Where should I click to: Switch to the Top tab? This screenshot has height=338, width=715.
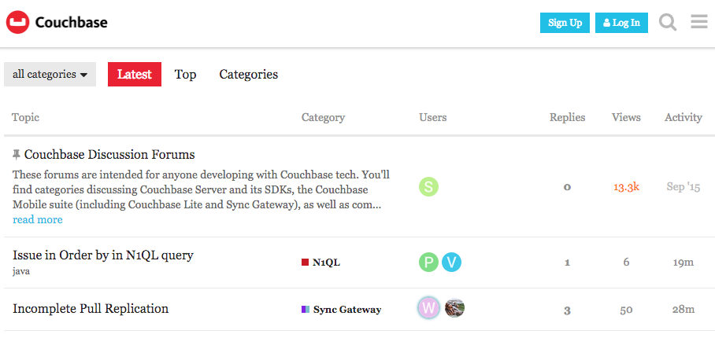tap(186, 75)
